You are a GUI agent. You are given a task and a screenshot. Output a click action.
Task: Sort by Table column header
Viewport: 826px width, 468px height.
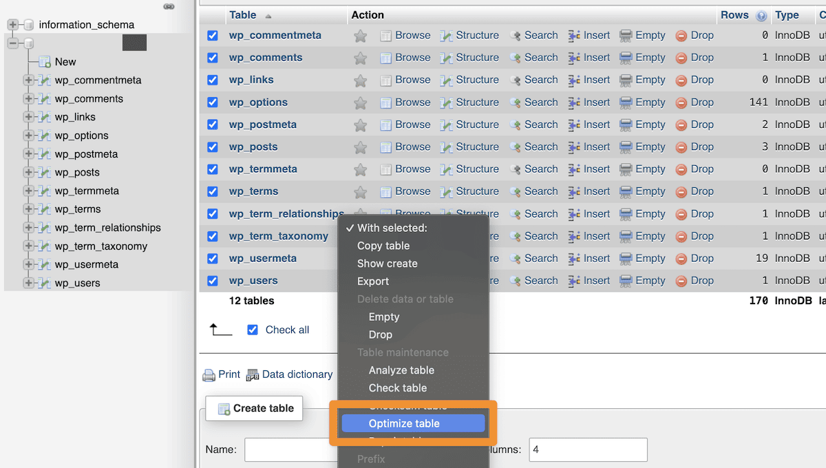[x=243, y=15]
